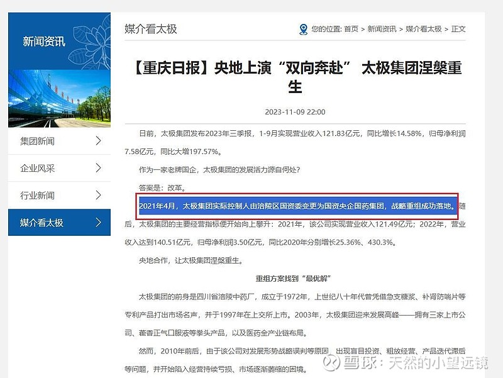Screen dimensions: 503x378
Task: Click chevron arrow beside 企业风采
Action: pyautogui.click(x=99, y=168)
